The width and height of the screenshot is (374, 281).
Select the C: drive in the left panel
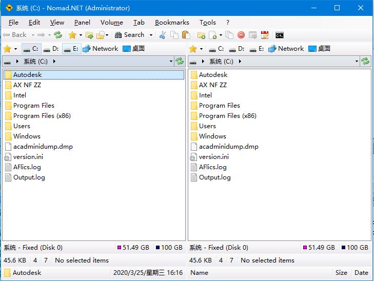(31, 49)
